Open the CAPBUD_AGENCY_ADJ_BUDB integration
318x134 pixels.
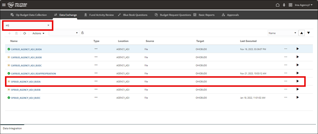(x=26, y=58)
